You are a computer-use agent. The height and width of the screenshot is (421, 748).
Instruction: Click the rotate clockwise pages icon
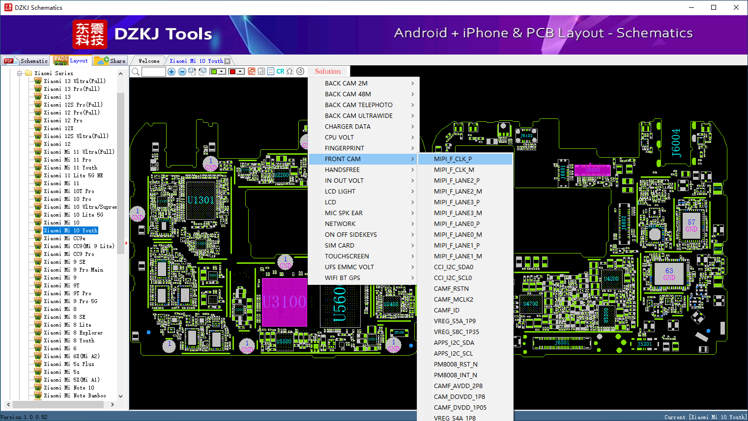[192, 72]
